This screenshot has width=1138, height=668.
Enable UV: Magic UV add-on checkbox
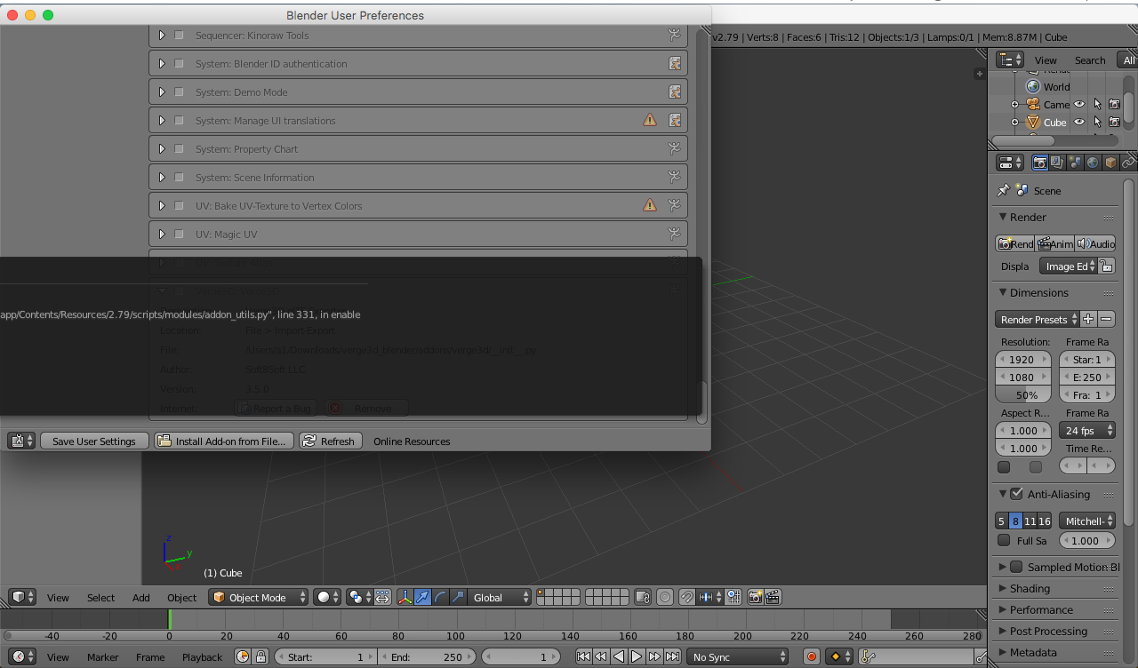179,235
